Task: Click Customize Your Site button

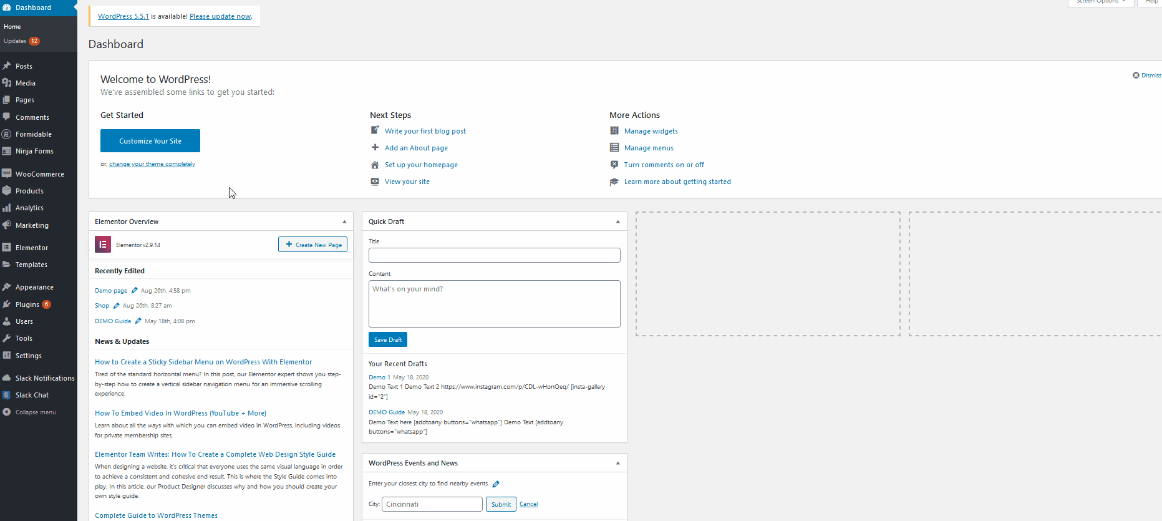Action: (150, 141)
